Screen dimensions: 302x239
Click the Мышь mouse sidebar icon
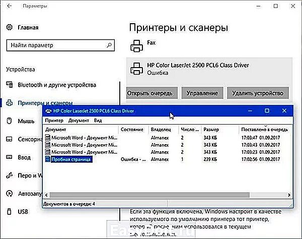click(x=9, y=121)
